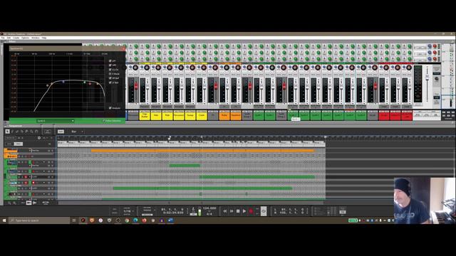The width and height of the screenshot is (456, 256).
Task: Click the Windows taskbar search box
Action: click(x=39, y=220)
